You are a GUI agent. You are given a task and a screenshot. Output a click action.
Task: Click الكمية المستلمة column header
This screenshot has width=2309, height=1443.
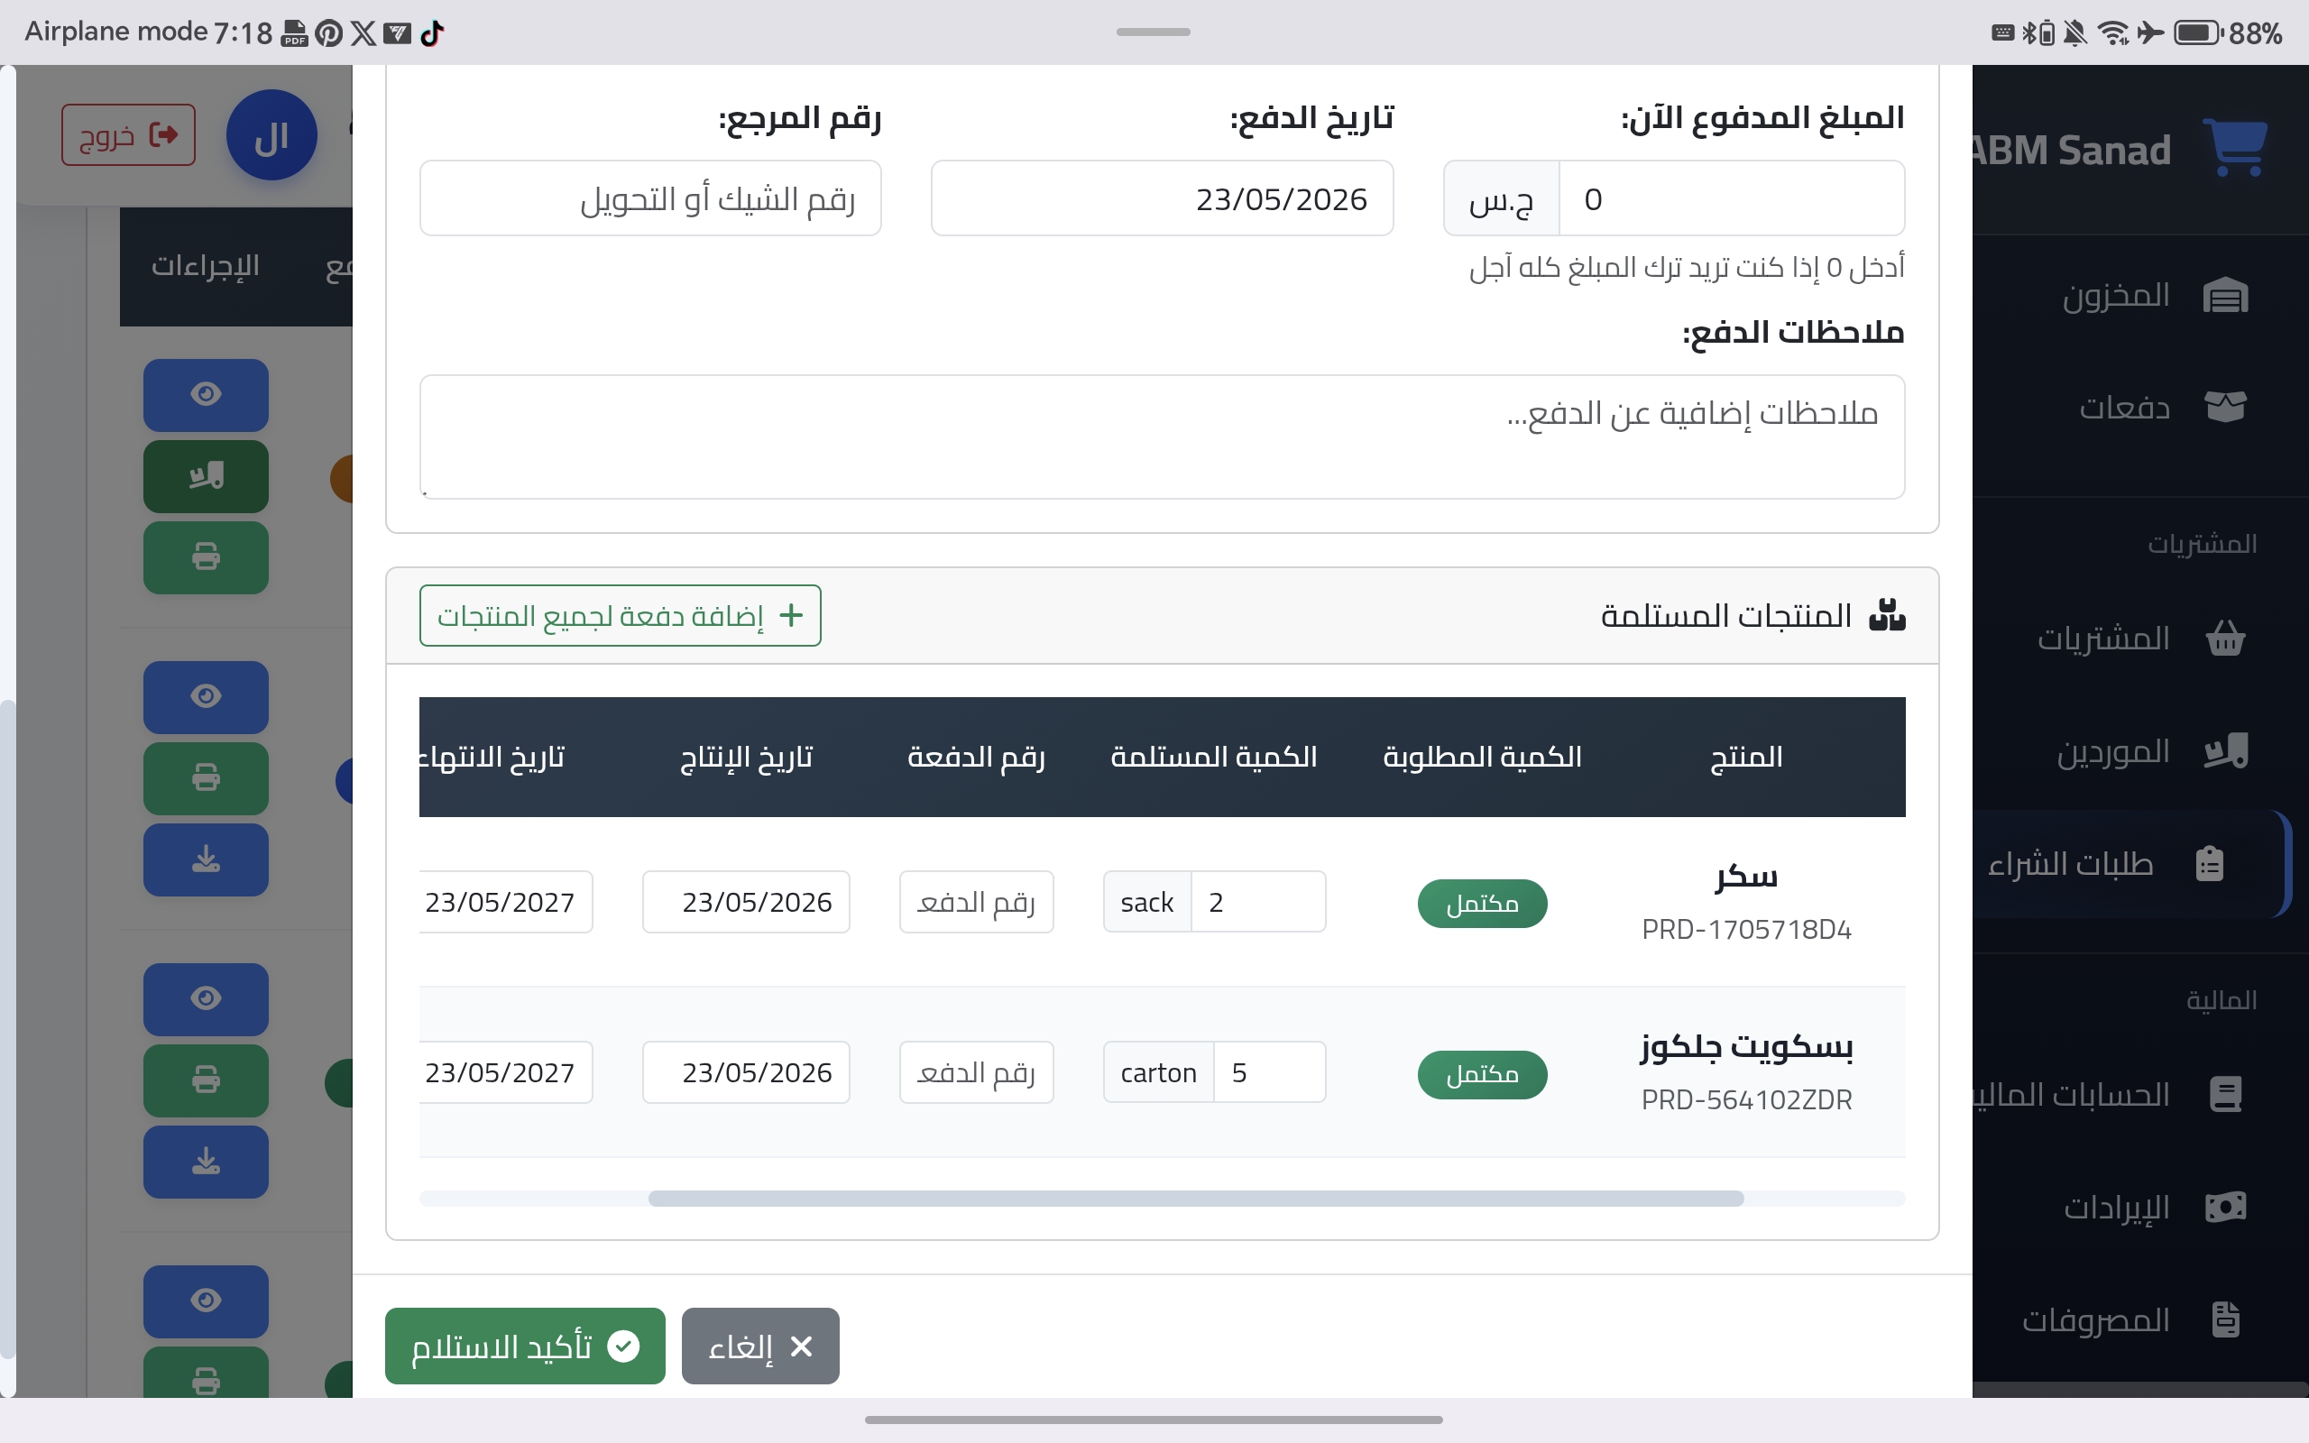(1214, 757)
